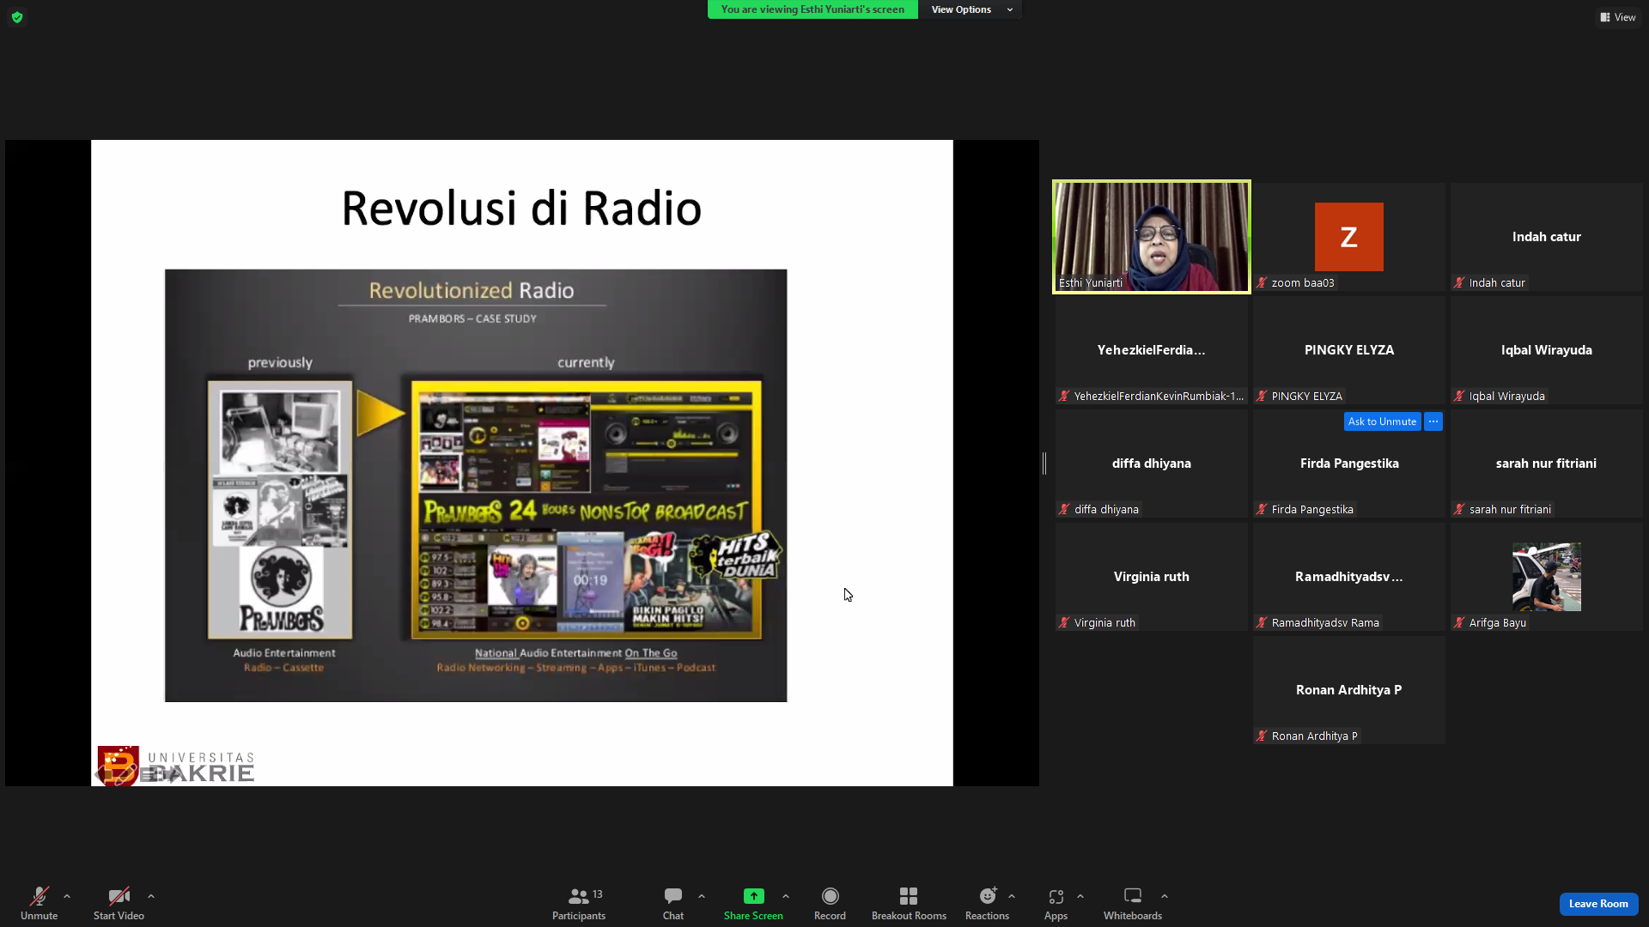Image resolution: width=1649 pixels, height=927 pixels.
Task: Expand reactions options arrow
Action: point(1012,896)
